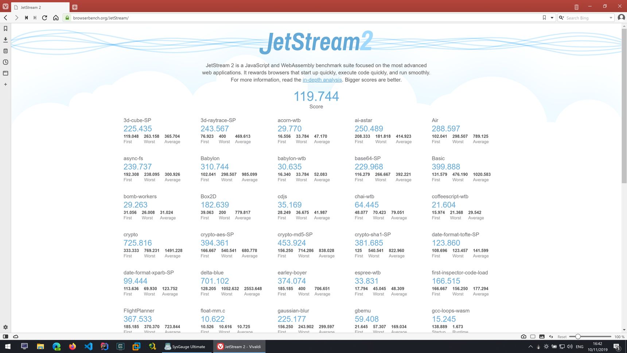This screenshot has height=353, width=627.
Task: Open a new tab with the plus button
Action: coord(75,7)
